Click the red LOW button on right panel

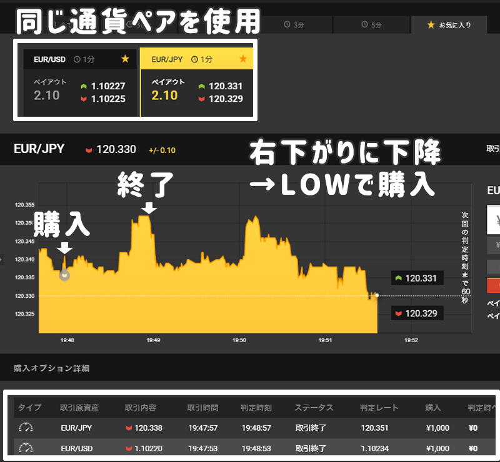(493, 285)
